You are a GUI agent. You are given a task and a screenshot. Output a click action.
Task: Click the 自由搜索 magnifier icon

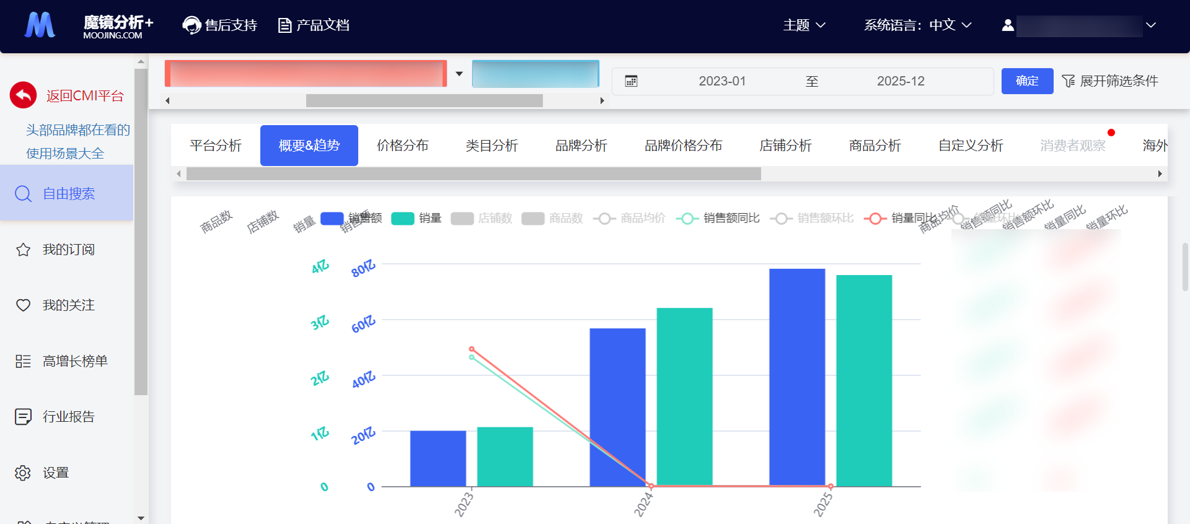[x=23, y=194]
